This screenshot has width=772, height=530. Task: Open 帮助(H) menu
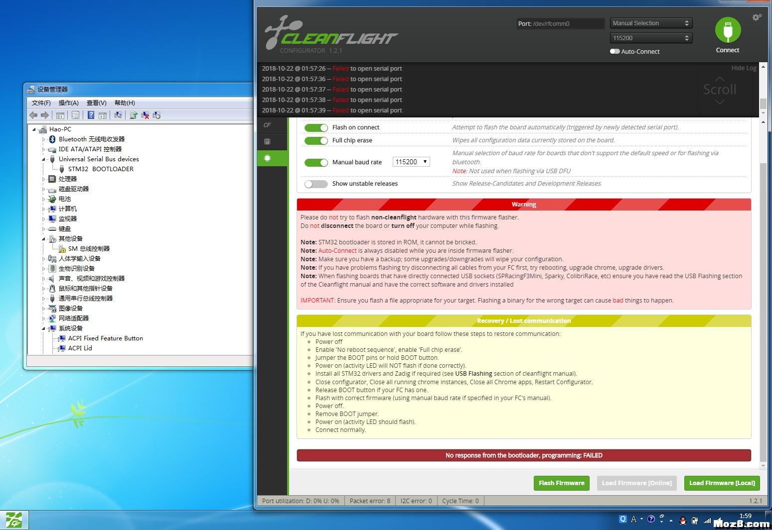point(125,103)
